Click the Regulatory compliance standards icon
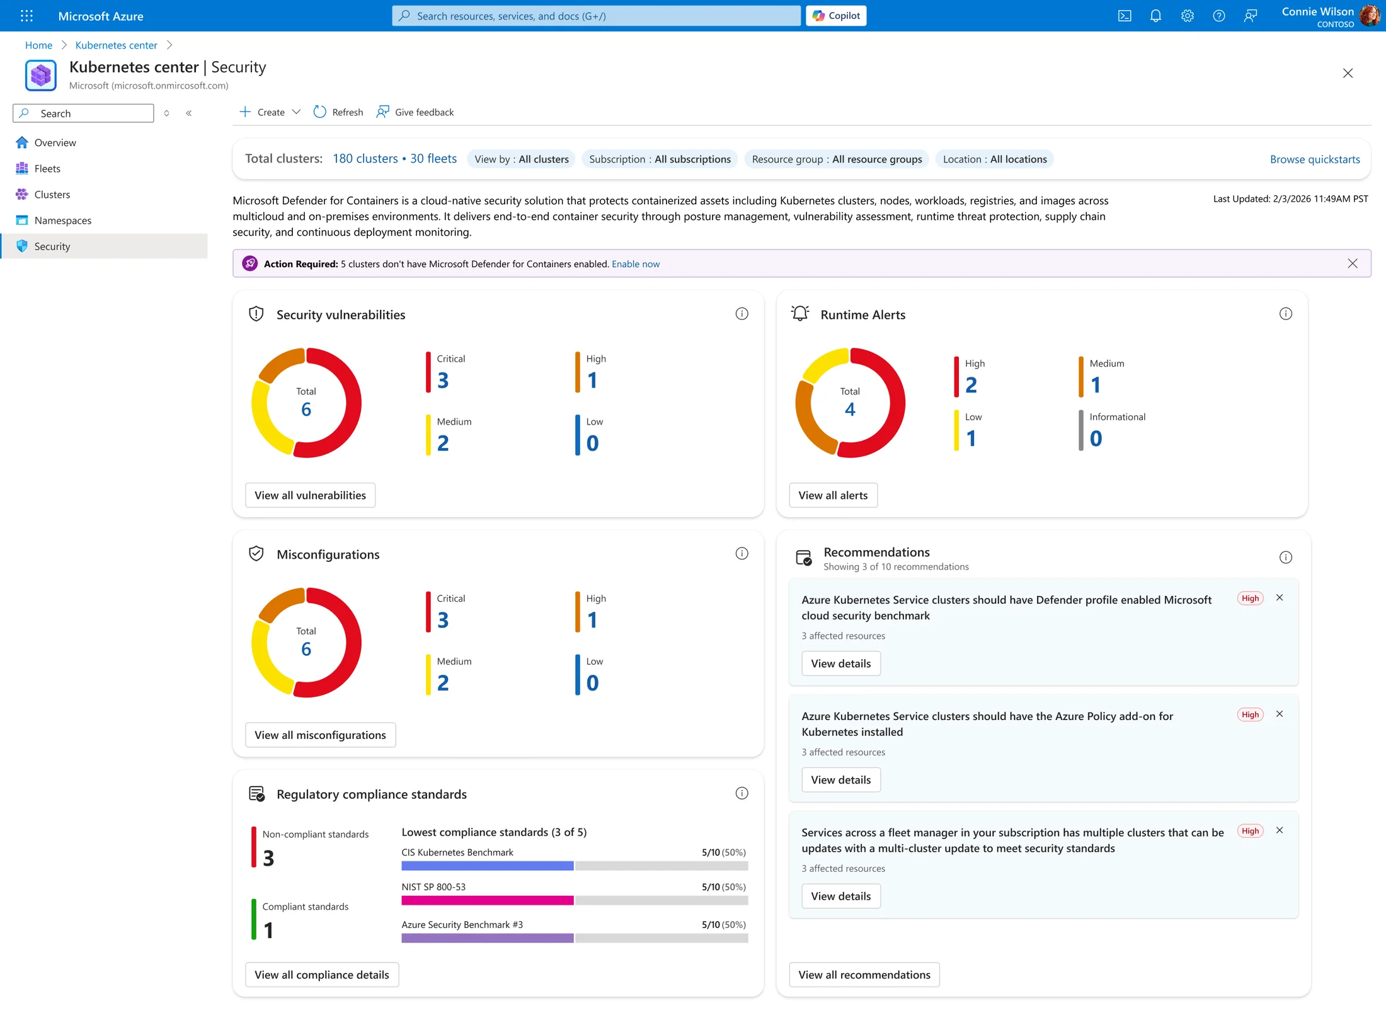The image size is (1386, 1025). point(256,793)
